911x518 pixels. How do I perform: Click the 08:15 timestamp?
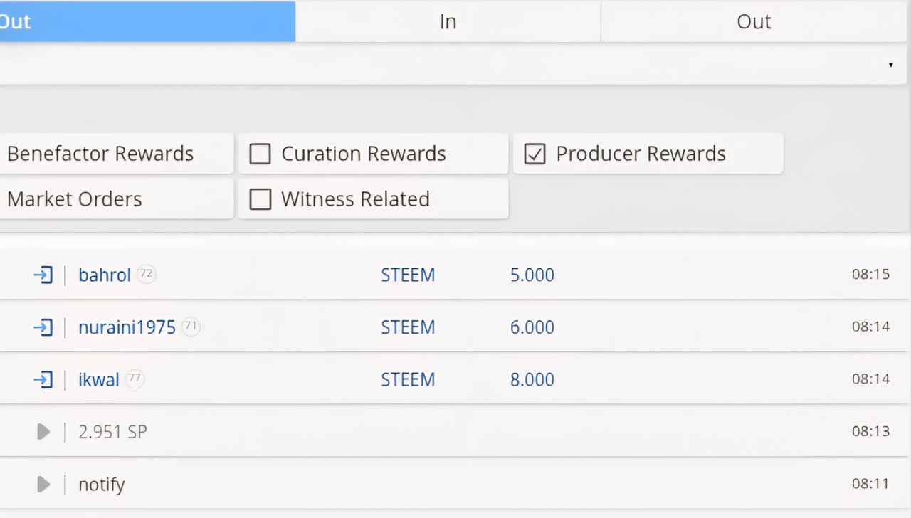point(870,274)
